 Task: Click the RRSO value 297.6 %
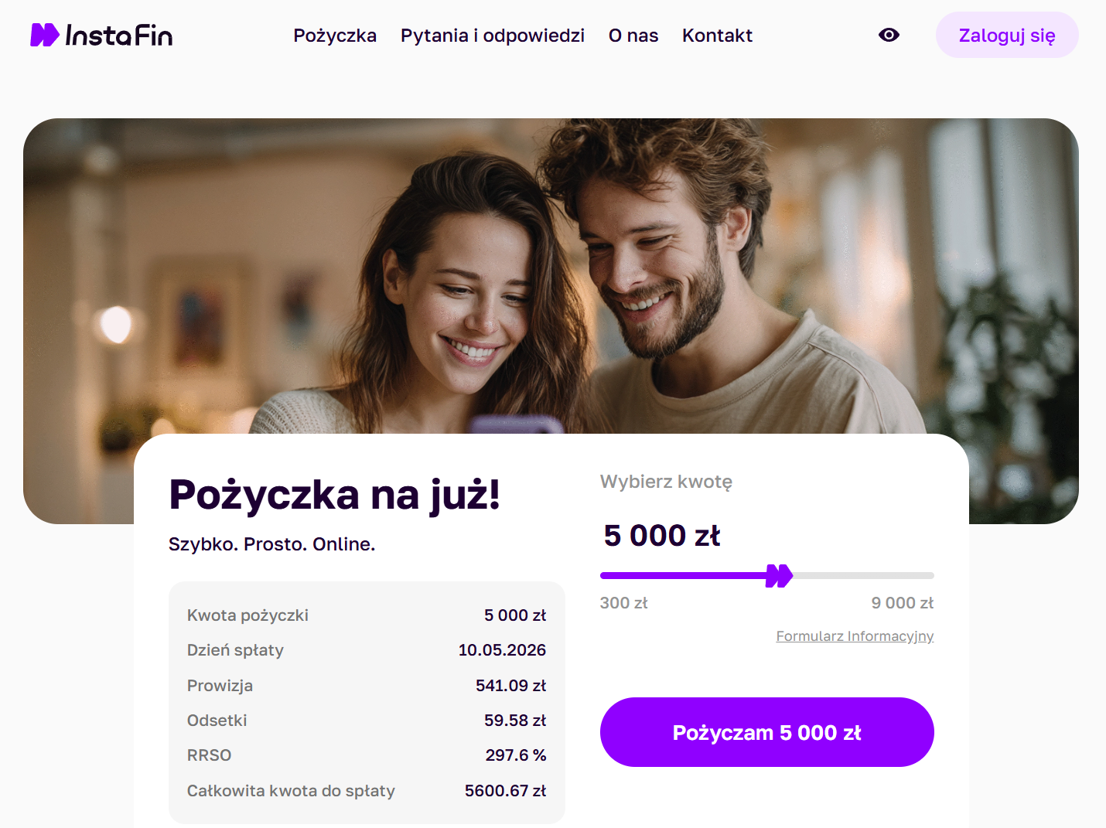point(515,755)
